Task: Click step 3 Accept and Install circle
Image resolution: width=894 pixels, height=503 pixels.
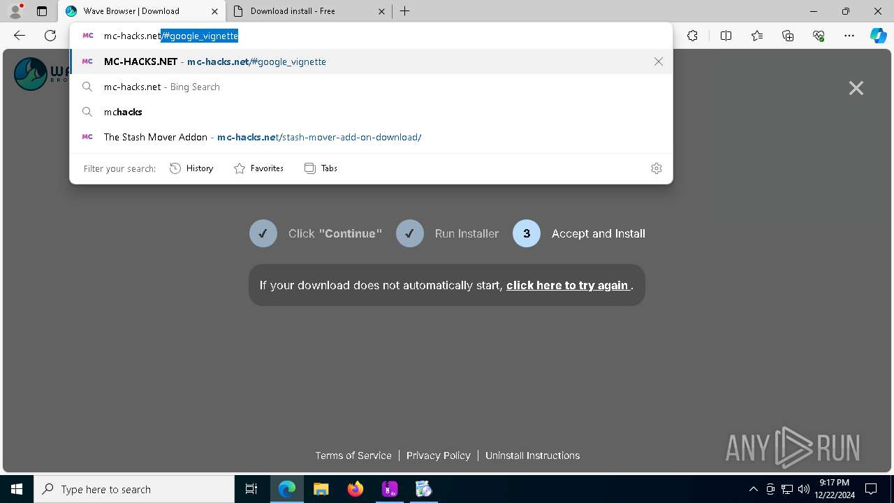Action: (527, 233)
